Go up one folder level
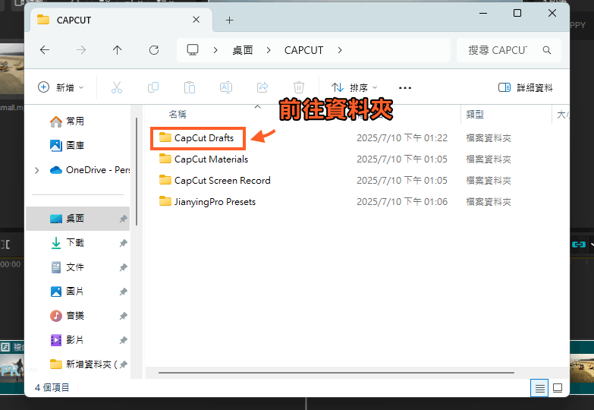 tap(118, 50)
